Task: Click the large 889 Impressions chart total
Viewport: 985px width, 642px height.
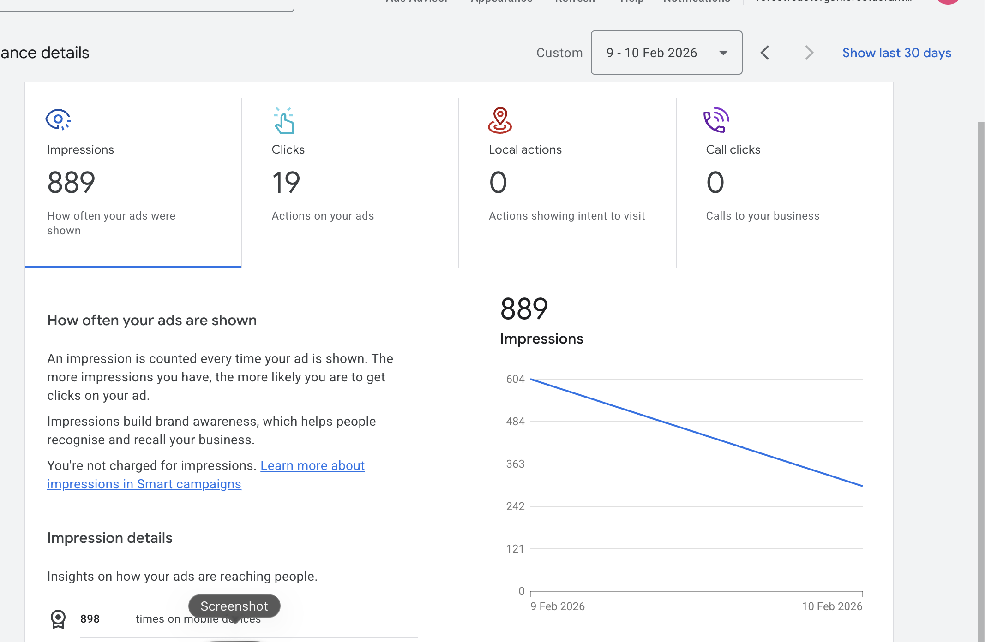Action: [524, 309]
